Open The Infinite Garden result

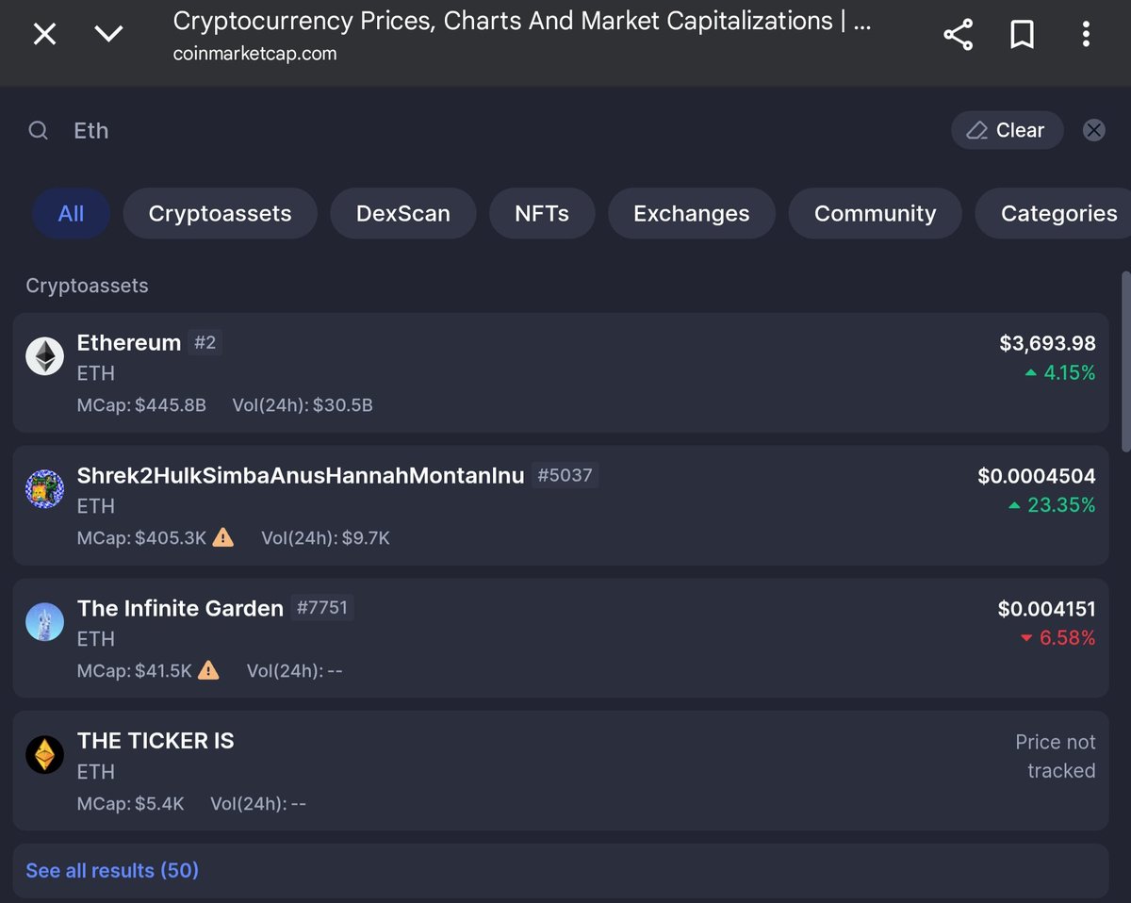pos(180,608)
